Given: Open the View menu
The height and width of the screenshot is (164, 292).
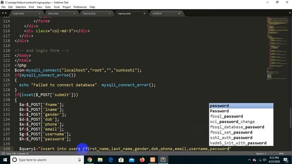Looking at the screenshot, I should coord(40,7).
